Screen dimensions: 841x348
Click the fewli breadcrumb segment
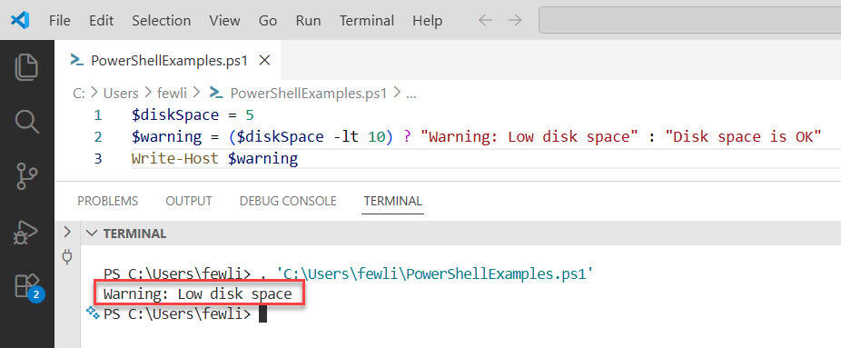coord(172,94)
